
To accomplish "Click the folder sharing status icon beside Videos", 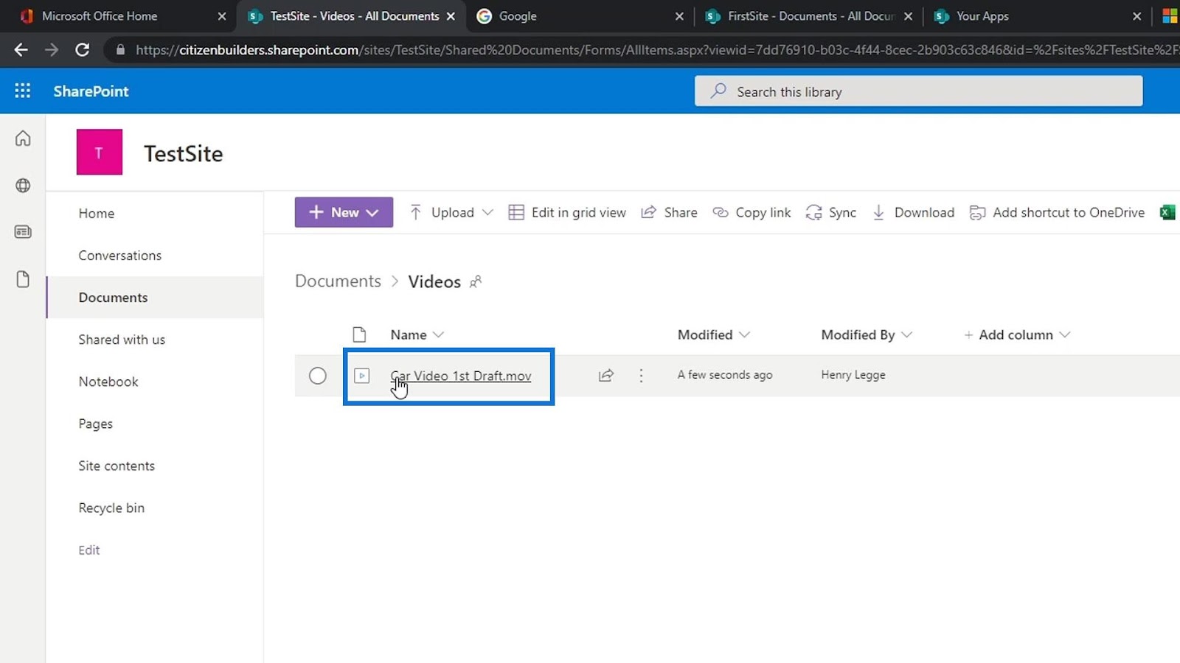I will 476,281.
